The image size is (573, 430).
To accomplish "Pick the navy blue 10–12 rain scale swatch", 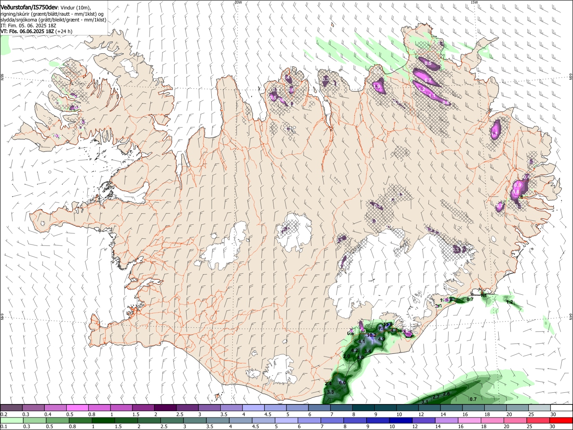I will pos(401,420).
